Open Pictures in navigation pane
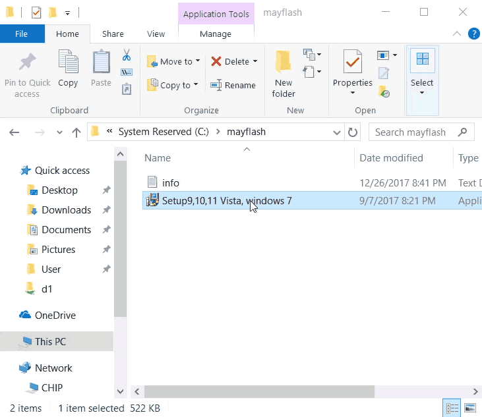This screenshot has width=482, height=417. click(59, 249)
